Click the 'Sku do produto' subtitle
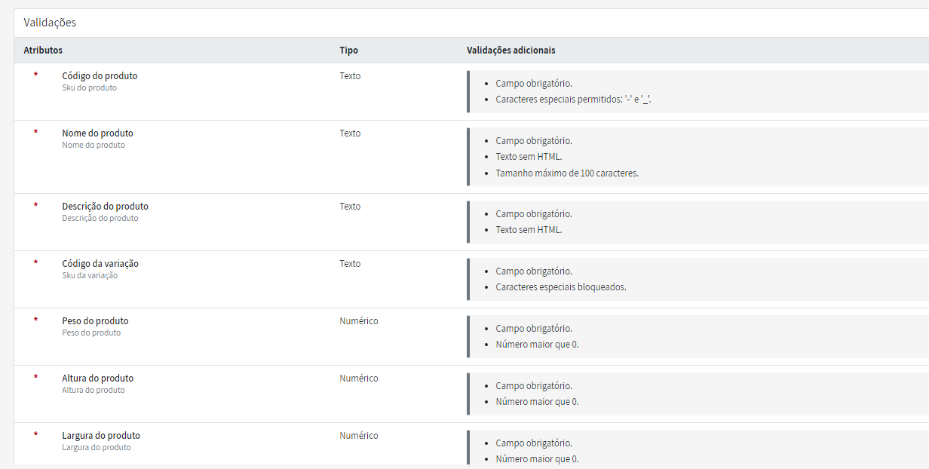 click(x=89, y=88)
